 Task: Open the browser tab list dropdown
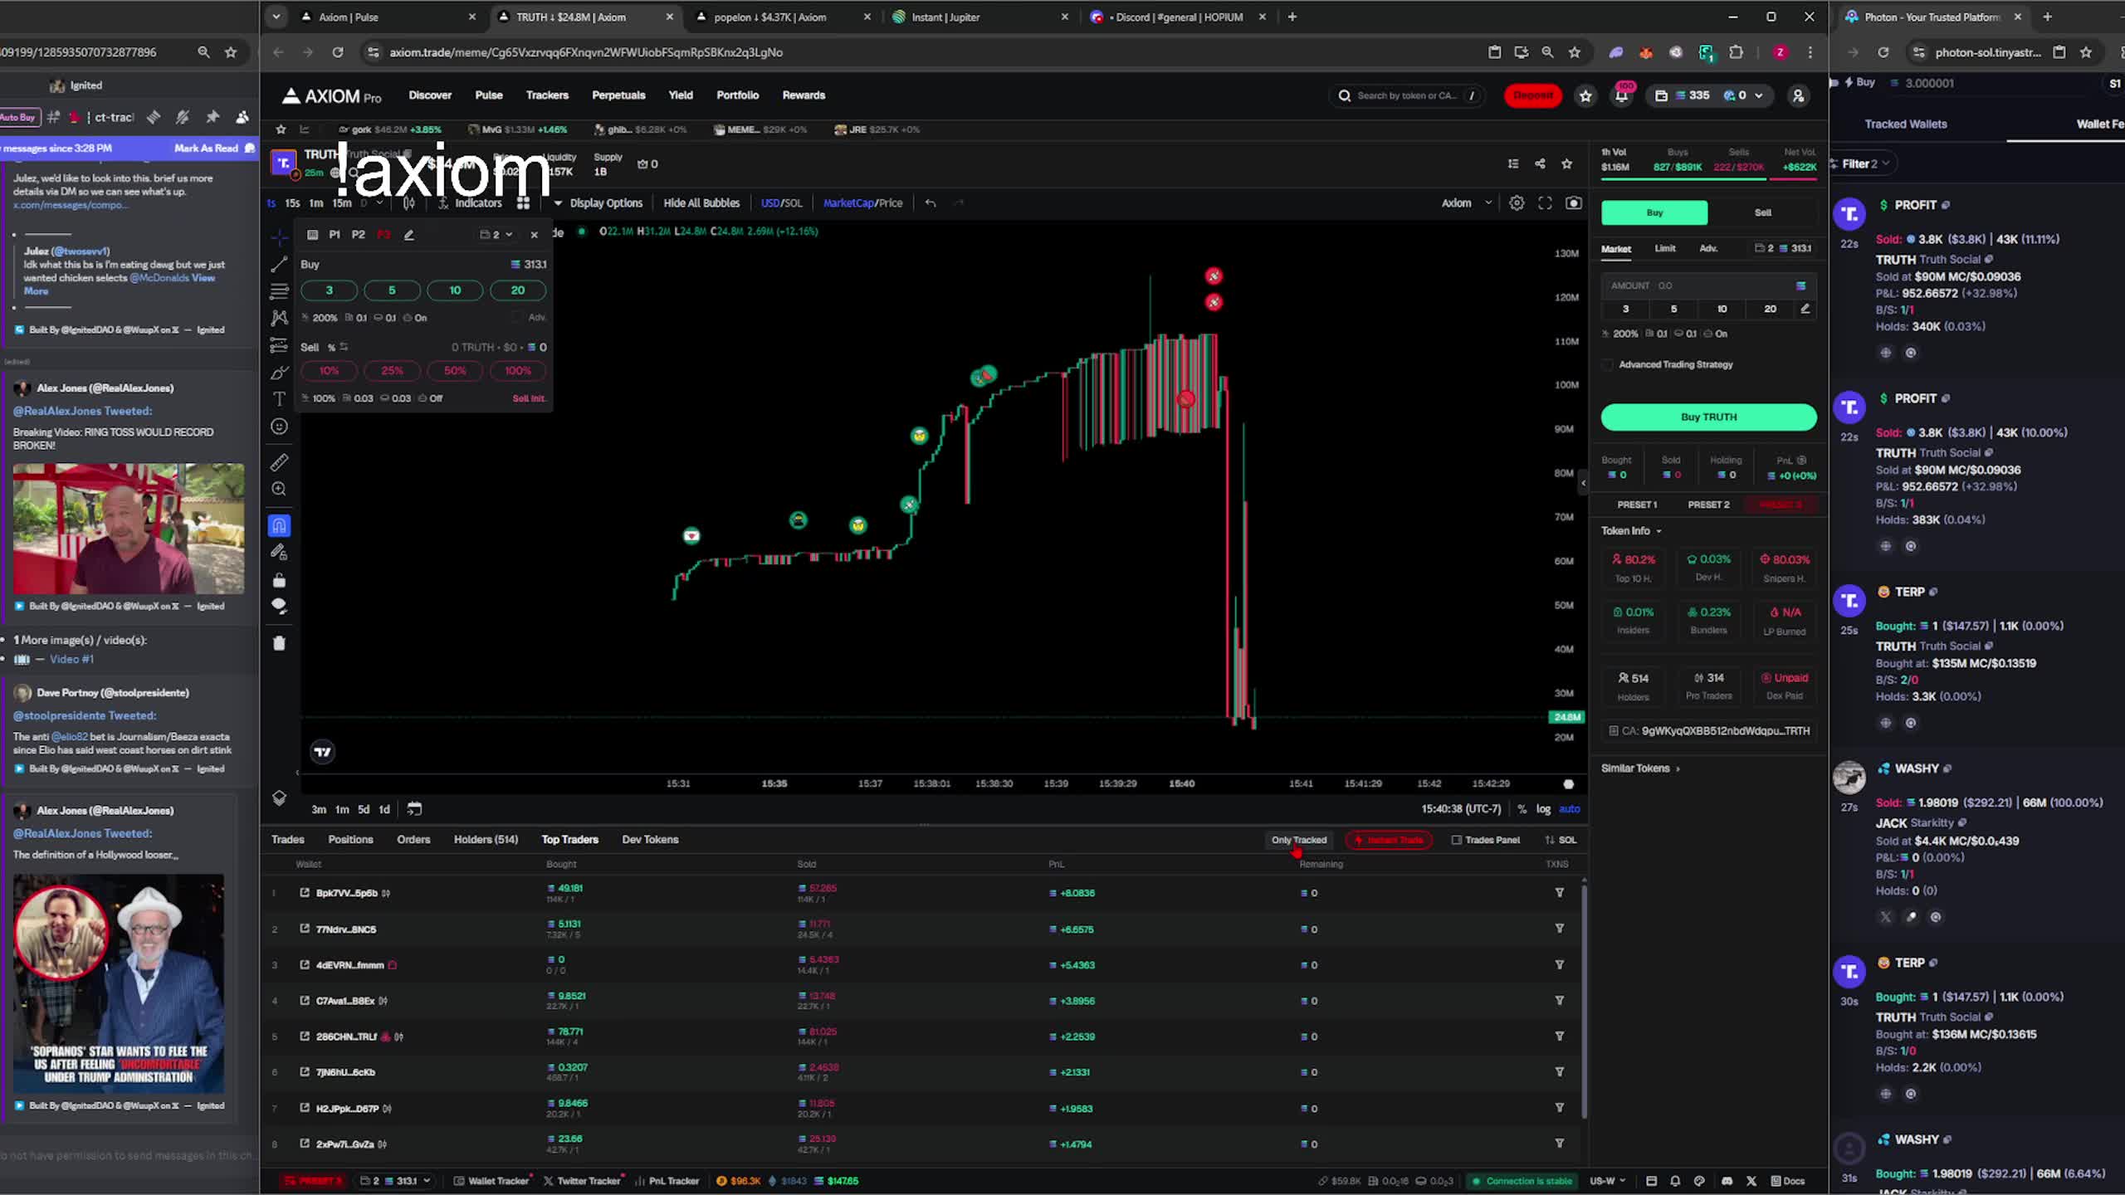click(276, 17)
